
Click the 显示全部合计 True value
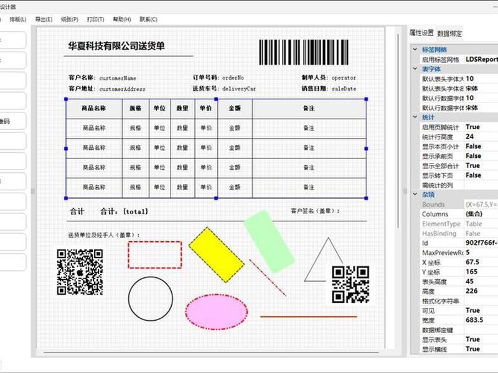point(481,165)
